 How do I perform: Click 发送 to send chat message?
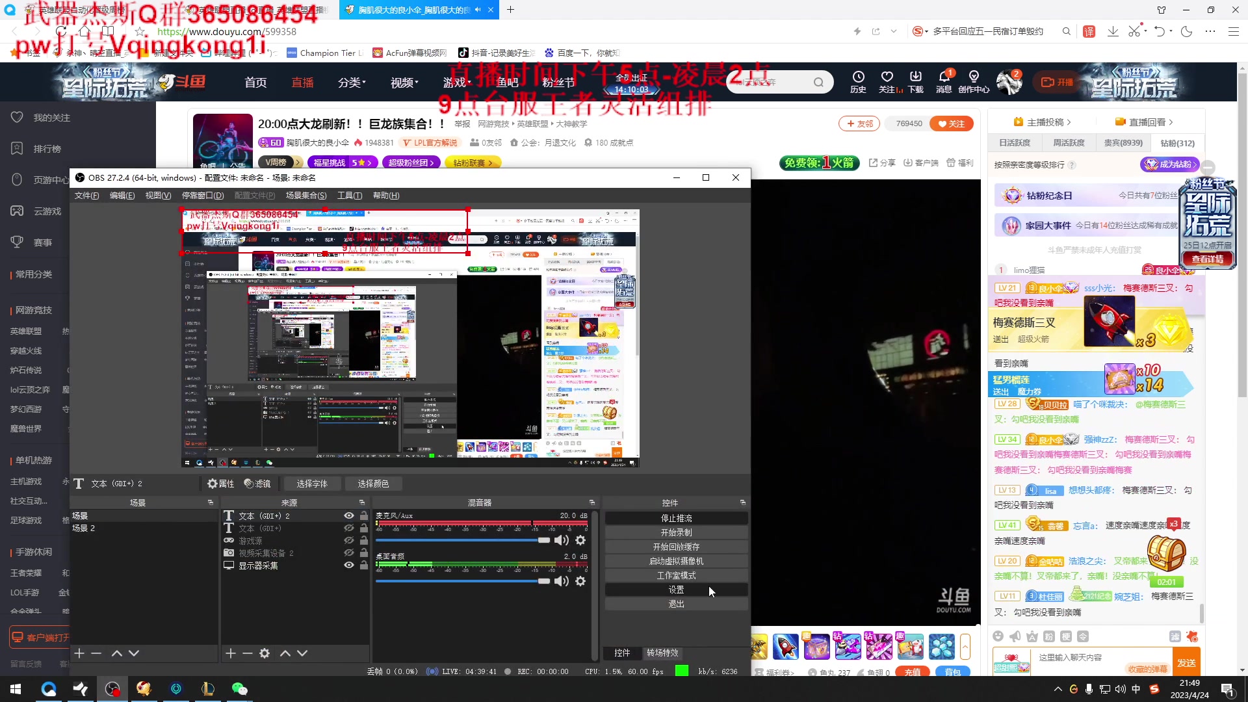tap(1186, 662)
